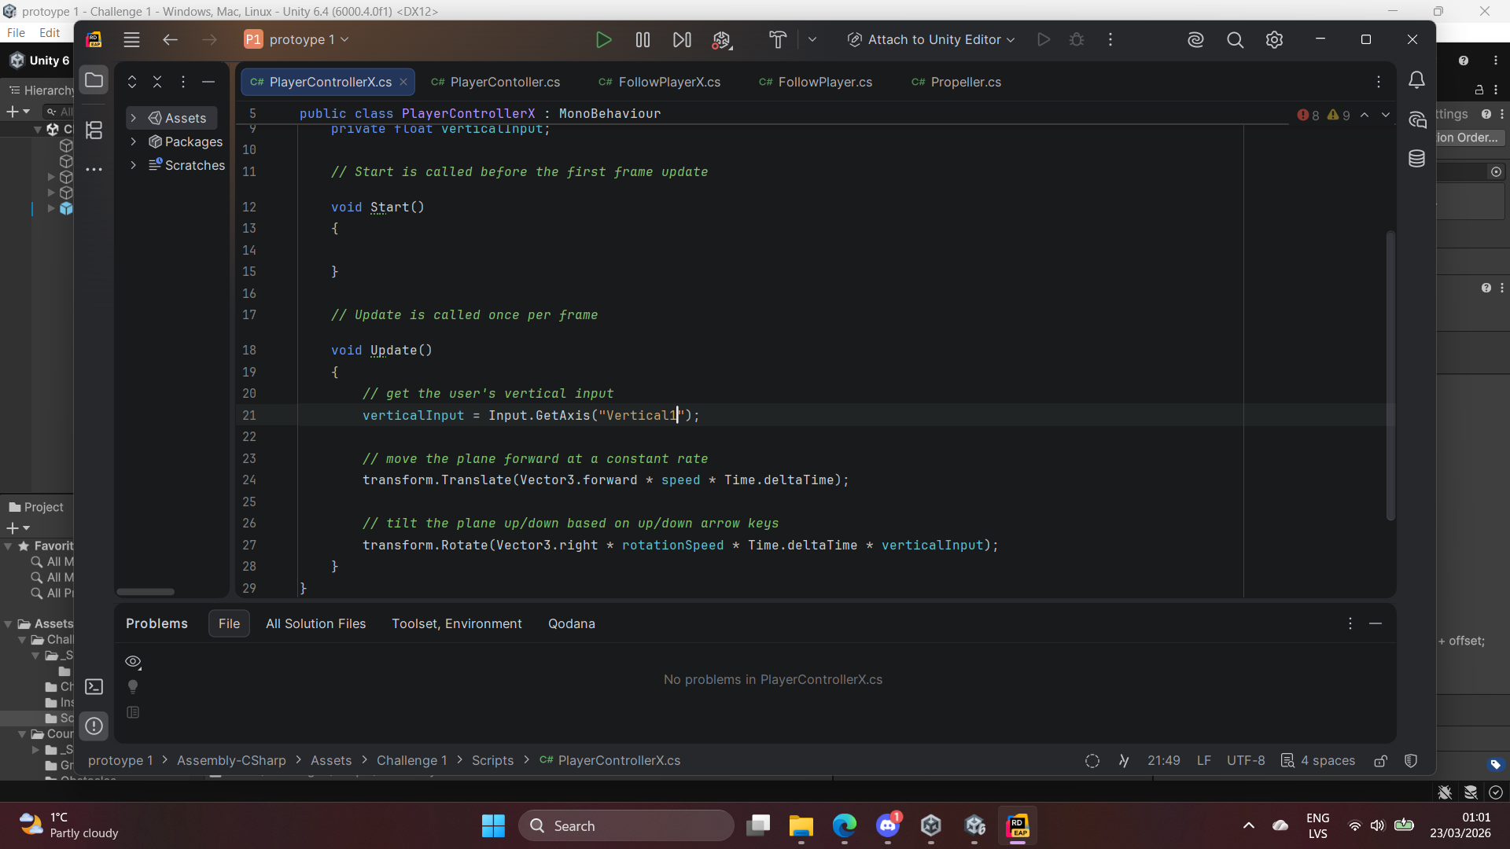
Task: Open the AI Assistant spiral icon
Action: click(1195, 40)
